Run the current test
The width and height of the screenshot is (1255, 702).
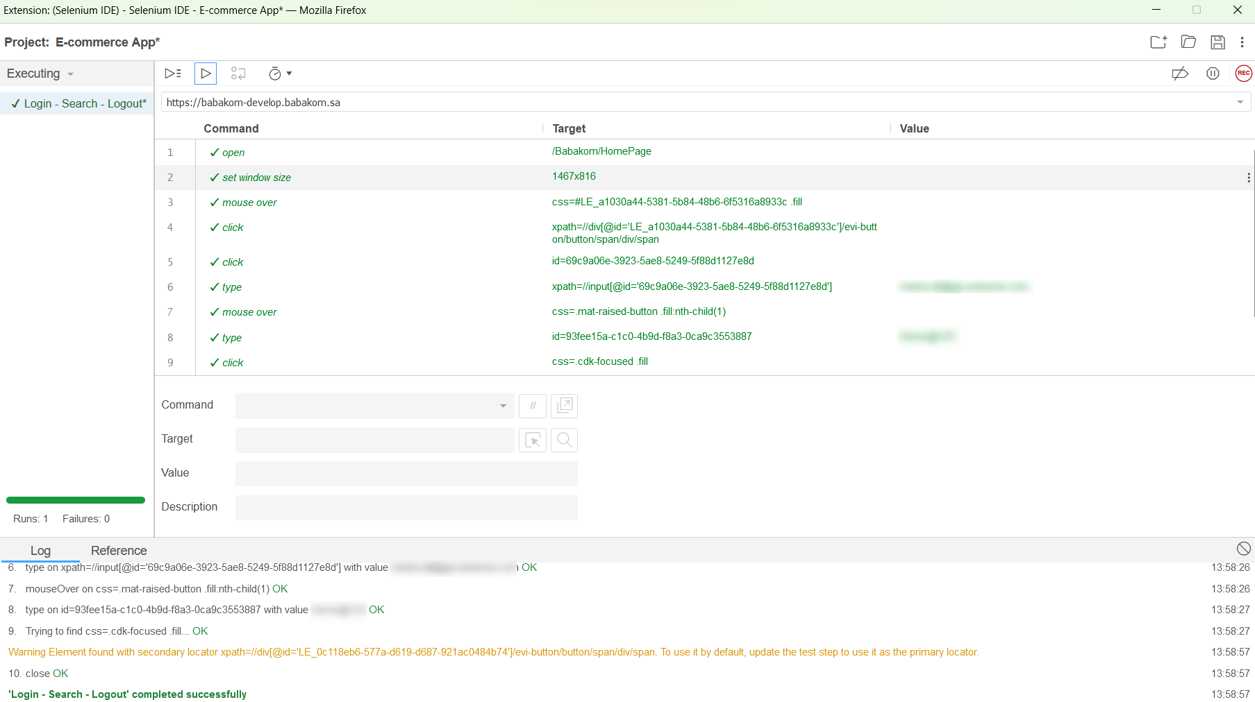pyautogui.click(x=205, y=73)
